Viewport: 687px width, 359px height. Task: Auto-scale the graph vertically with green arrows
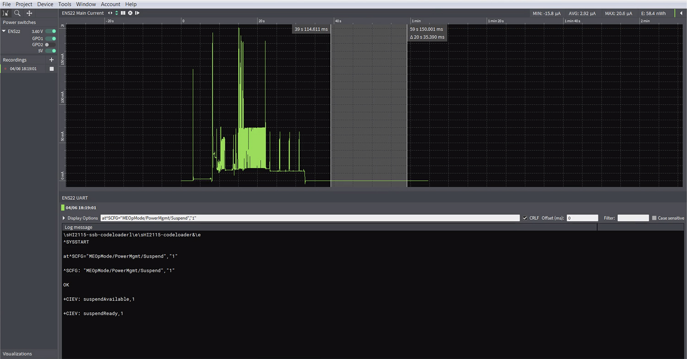coord(116,13)
